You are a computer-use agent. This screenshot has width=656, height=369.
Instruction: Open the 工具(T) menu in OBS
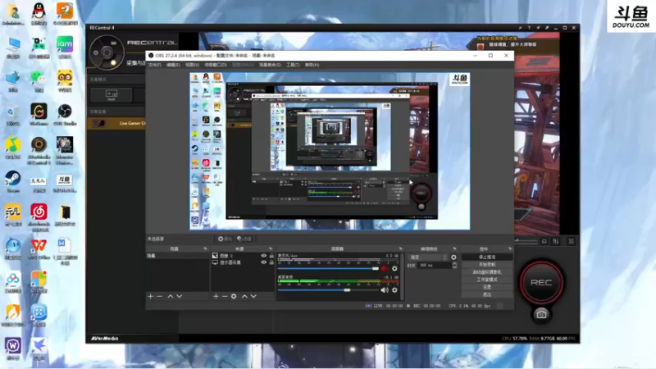(x=293, y=65)
